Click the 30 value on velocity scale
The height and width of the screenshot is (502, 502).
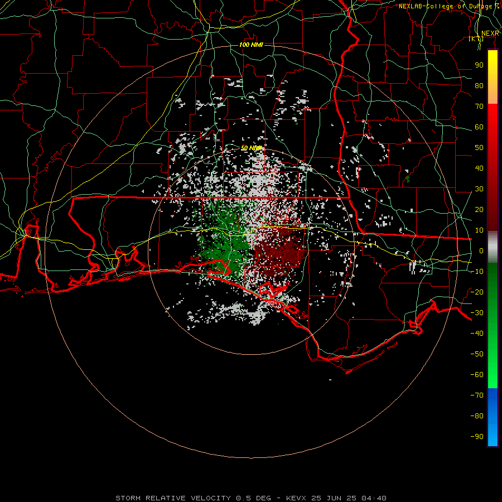[479, 189]
